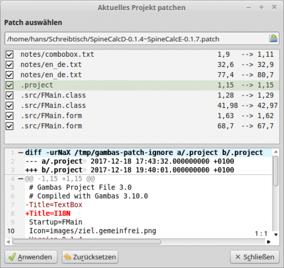
Task: Uncheck .src/FMain.form 68,7 checkbox
Action: pyautogui.click(x=10, y=126)
